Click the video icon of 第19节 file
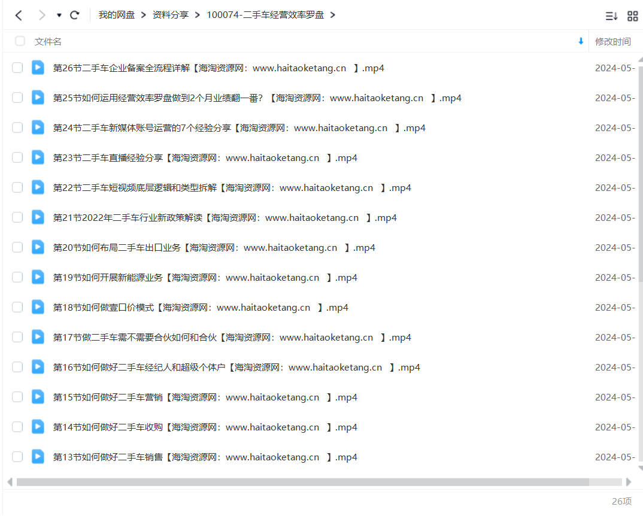Viewport: 643px width, 516px height. click(x=38, y=277)
